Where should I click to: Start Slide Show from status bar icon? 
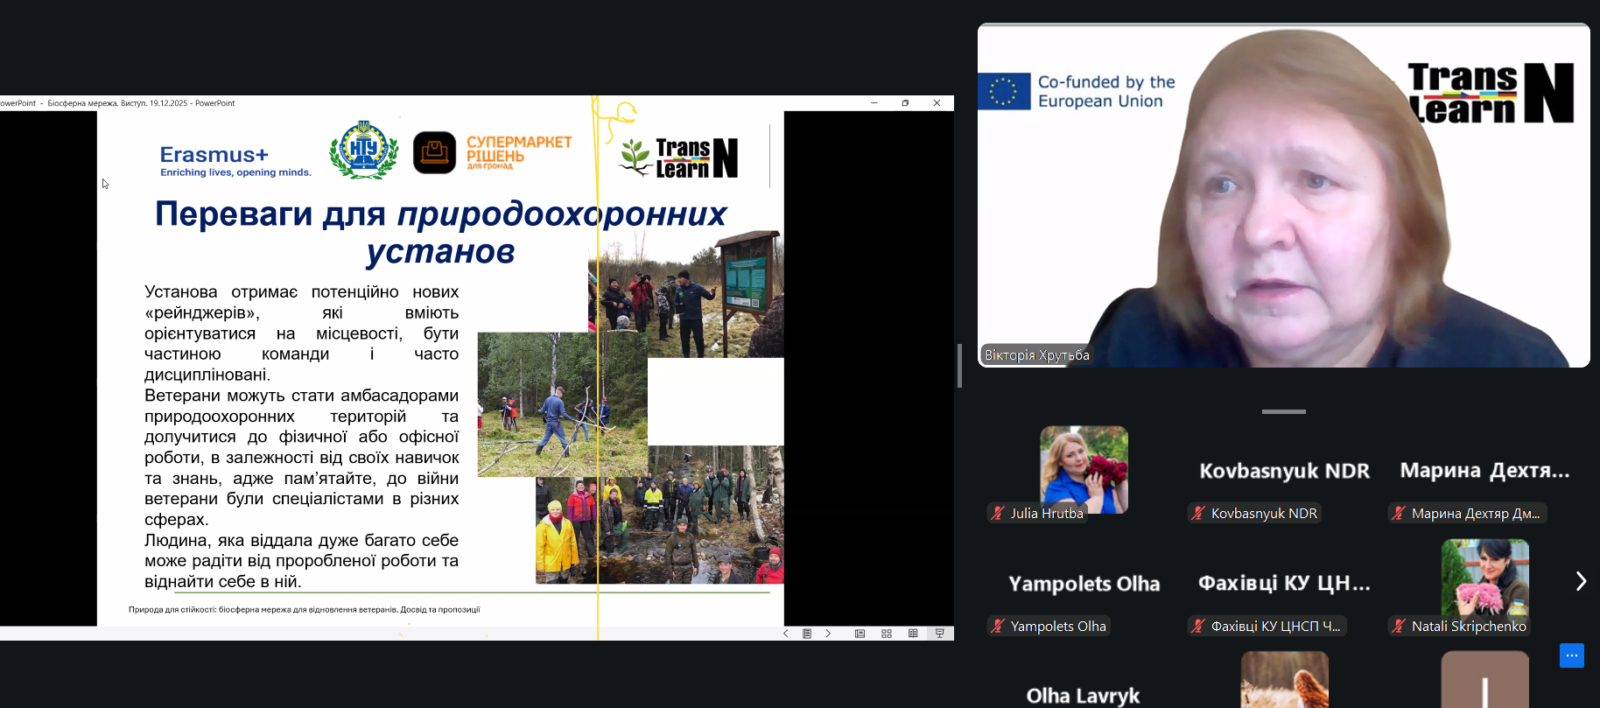click(939, 634)
